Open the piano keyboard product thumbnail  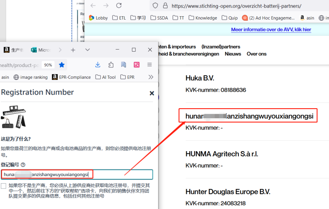click(x=13, y=117)
